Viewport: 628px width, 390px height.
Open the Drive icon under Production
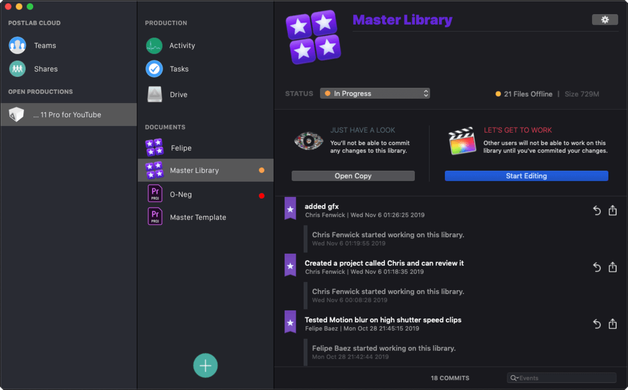(x=155, y=95)
